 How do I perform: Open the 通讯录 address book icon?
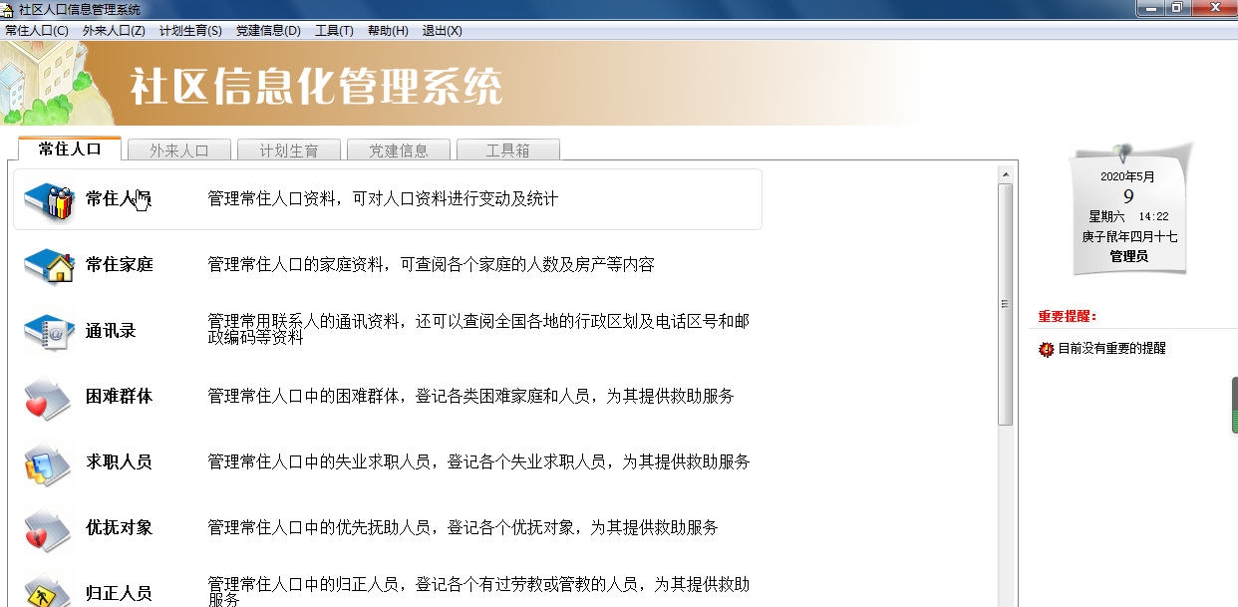pyautogui.click(x=48, y=331)
